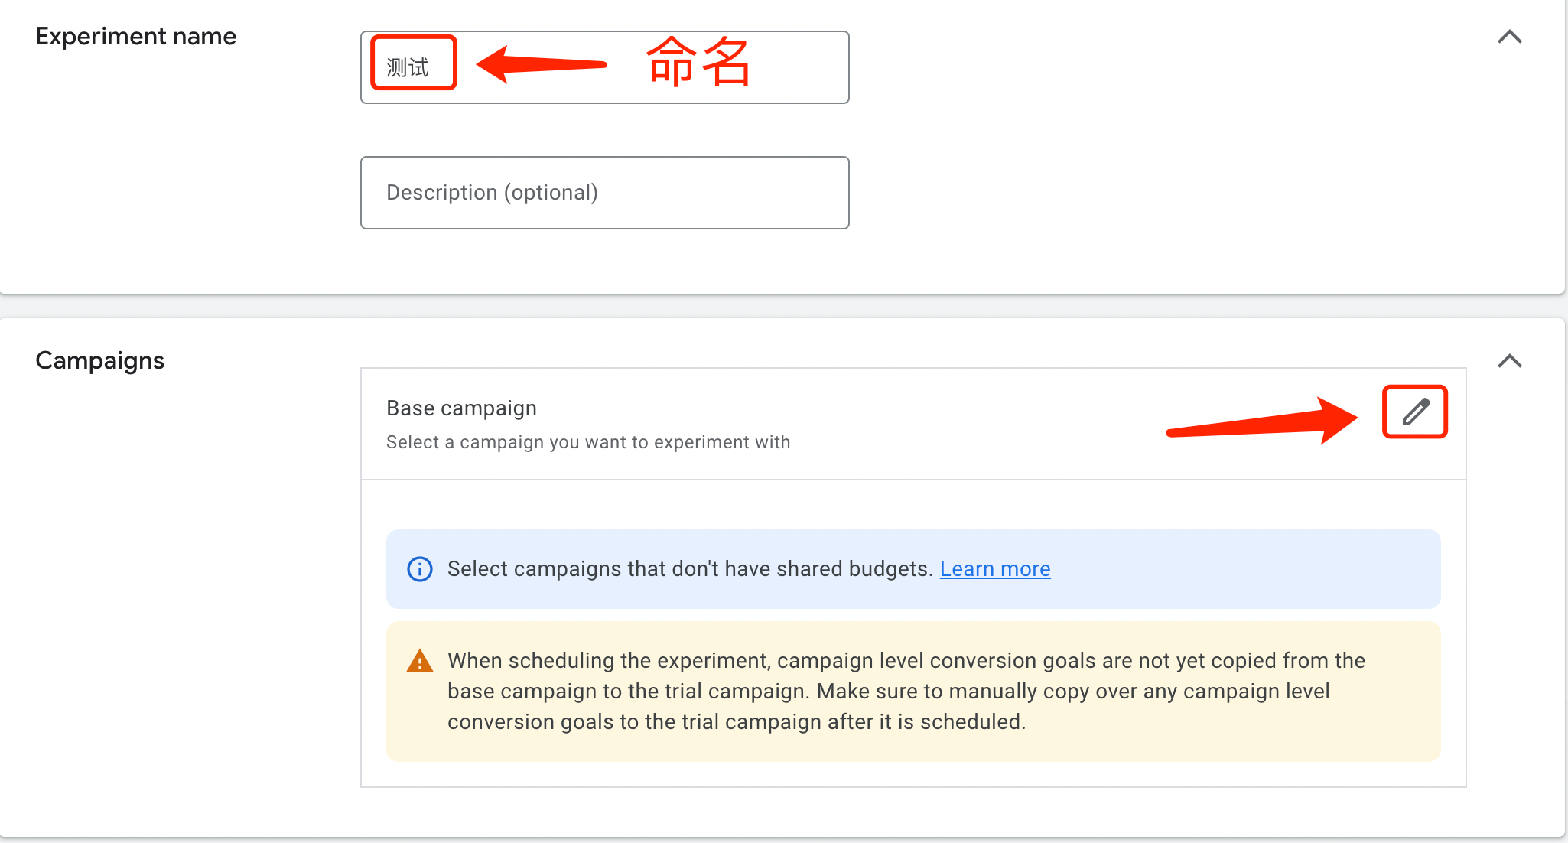The image size is (1568, 843).
Task: Click the alert icon beside the conversion goals warning
Action: coord(419,662)
